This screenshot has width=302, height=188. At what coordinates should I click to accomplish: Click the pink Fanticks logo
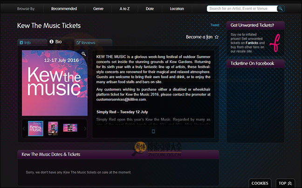tap(277, 41)
